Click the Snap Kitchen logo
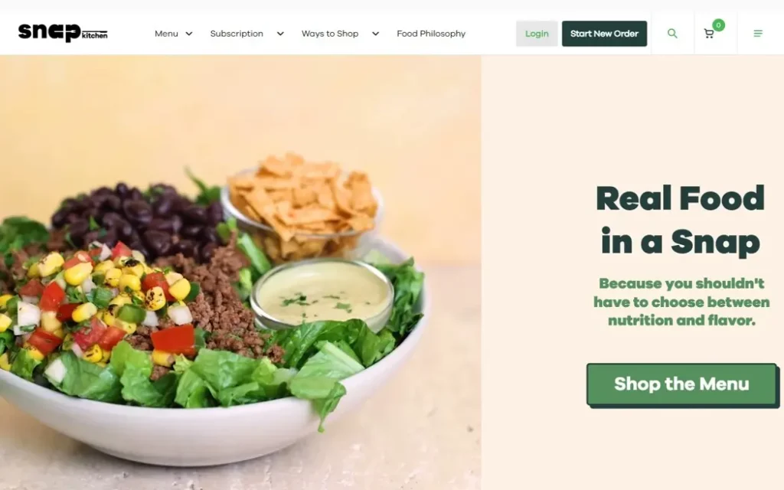The height and width of the screenshot is (490, 784). click(63, 33)
